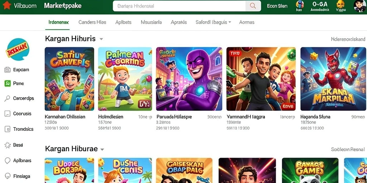Click the green Pame sidebar icon

(x=8, y=83)
